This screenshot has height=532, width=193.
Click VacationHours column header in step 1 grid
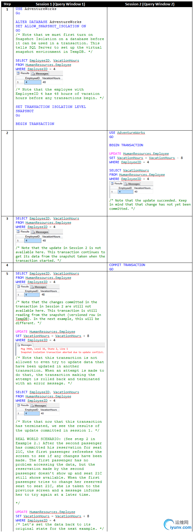(x=51, y=78)
